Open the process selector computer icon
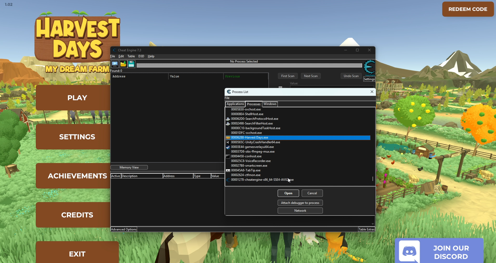 [115, 64]
